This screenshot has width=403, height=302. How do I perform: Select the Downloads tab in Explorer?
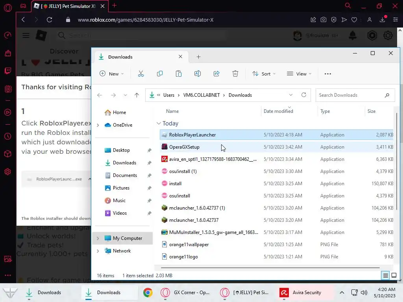tap(140, 57)
